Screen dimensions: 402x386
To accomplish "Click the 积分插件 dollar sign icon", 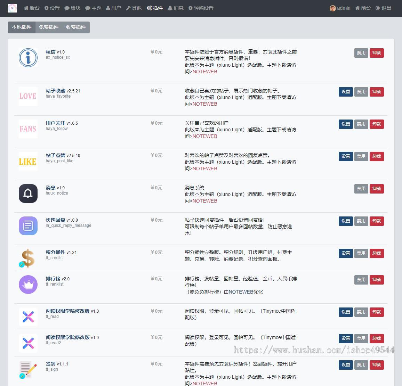I will 28,258.
